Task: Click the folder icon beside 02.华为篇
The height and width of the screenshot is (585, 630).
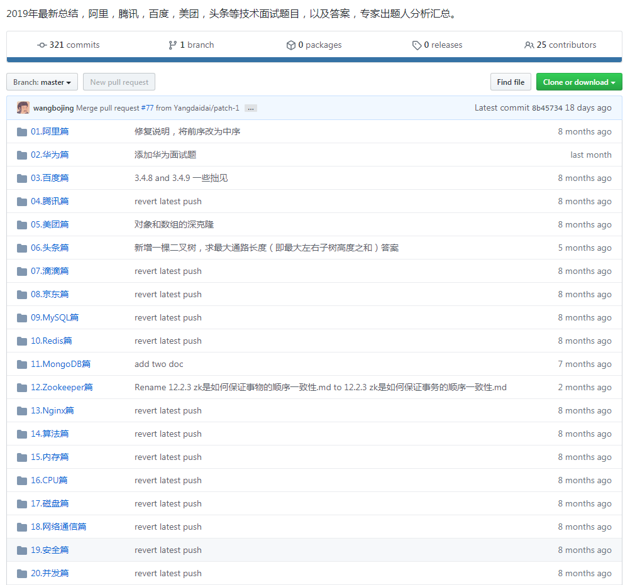Action: point(22,155)
